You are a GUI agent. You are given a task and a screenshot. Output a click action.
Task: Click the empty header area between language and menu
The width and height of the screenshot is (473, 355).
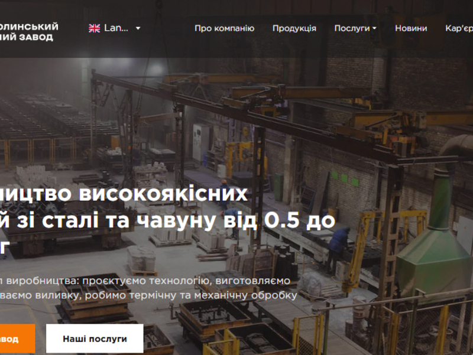168,28
